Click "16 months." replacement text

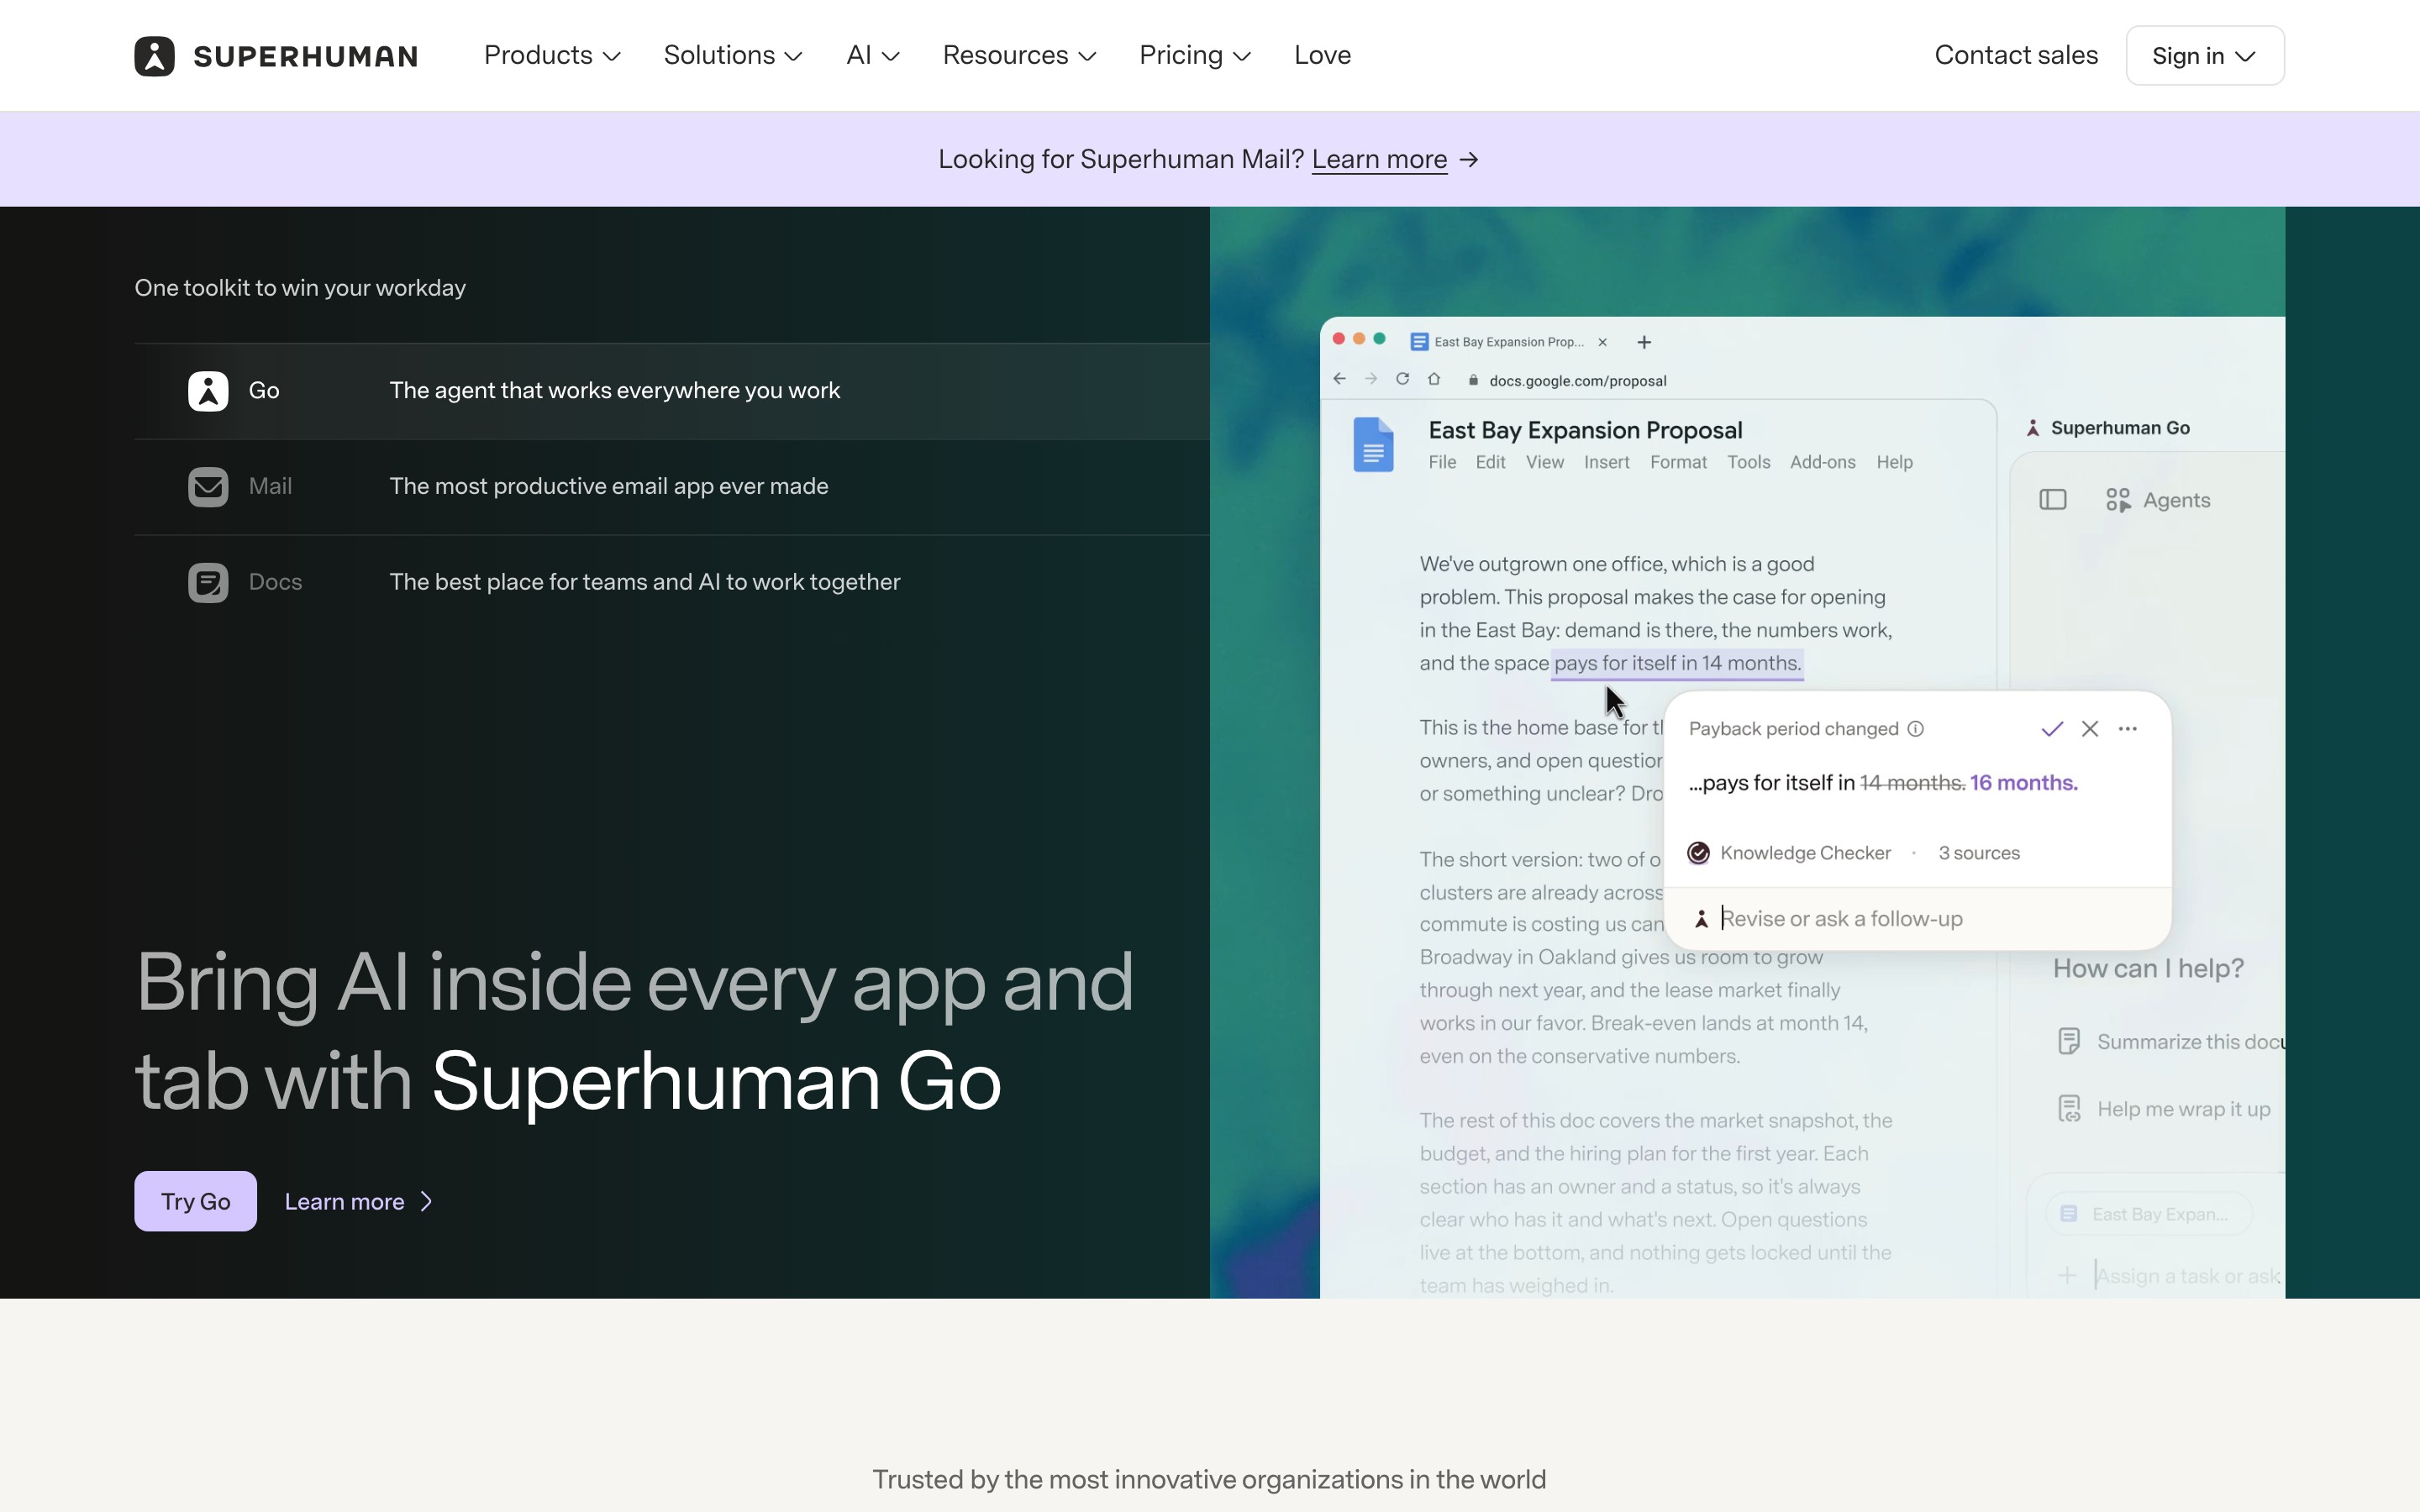pyautogui.click(x=2023, y=782)
